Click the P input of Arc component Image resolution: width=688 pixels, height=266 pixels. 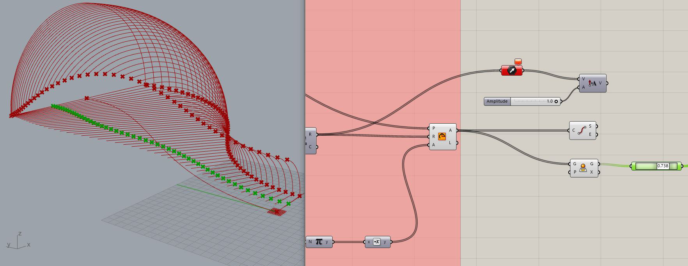pos(434,128)
